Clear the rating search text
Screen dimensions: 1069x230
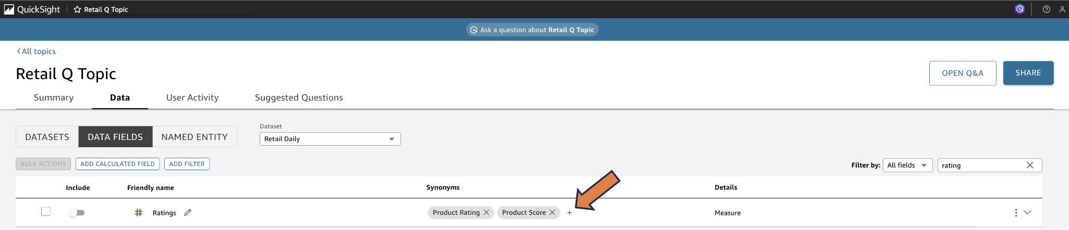[x=1030, y=165]
